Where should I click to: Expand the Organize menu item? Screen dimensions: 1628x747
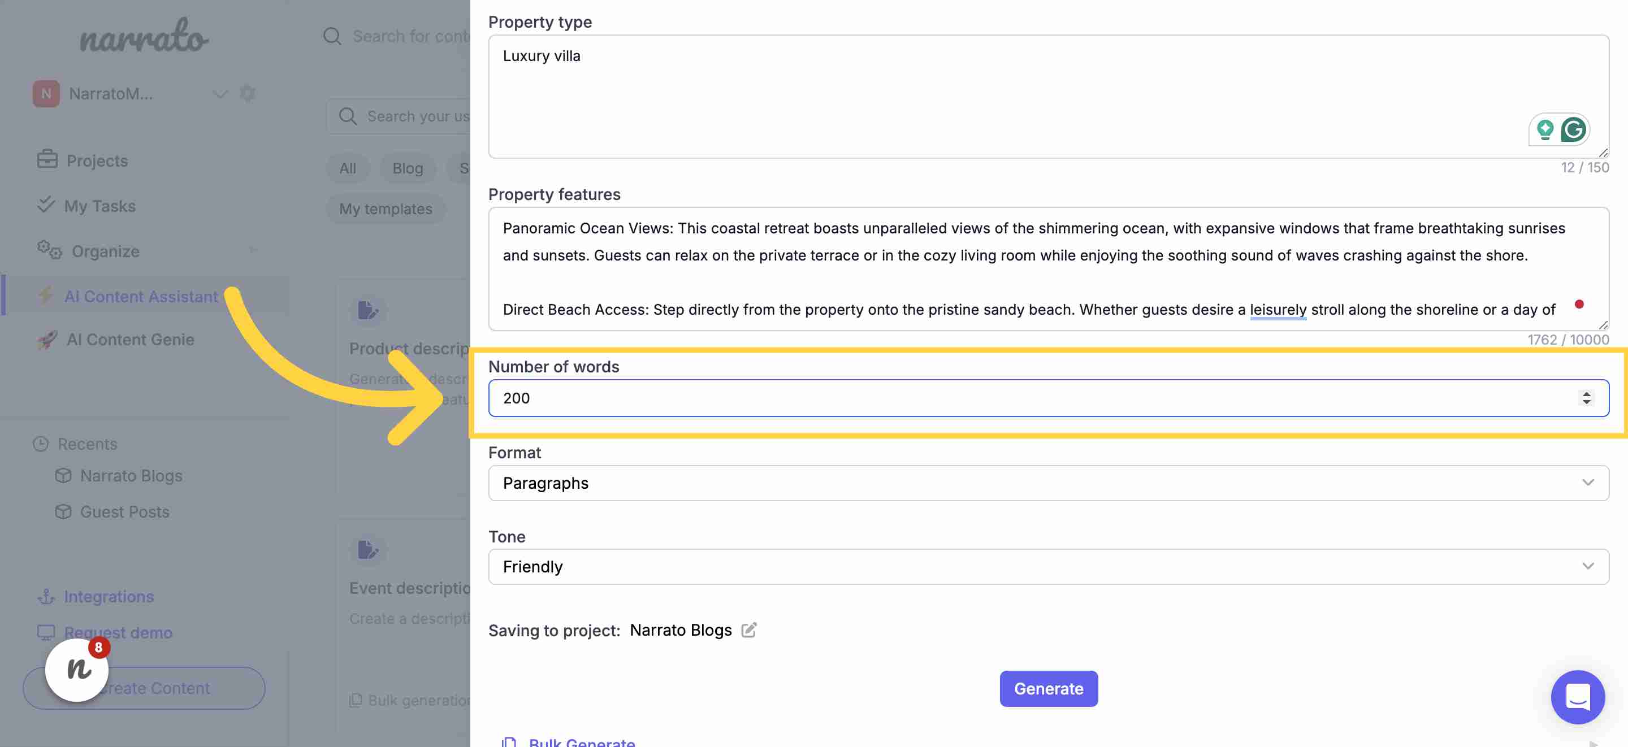tap(106, 251)
